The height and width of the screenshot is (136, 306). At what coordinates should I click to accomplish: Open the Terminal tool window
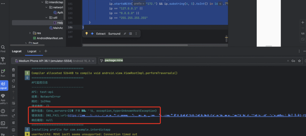3,124
